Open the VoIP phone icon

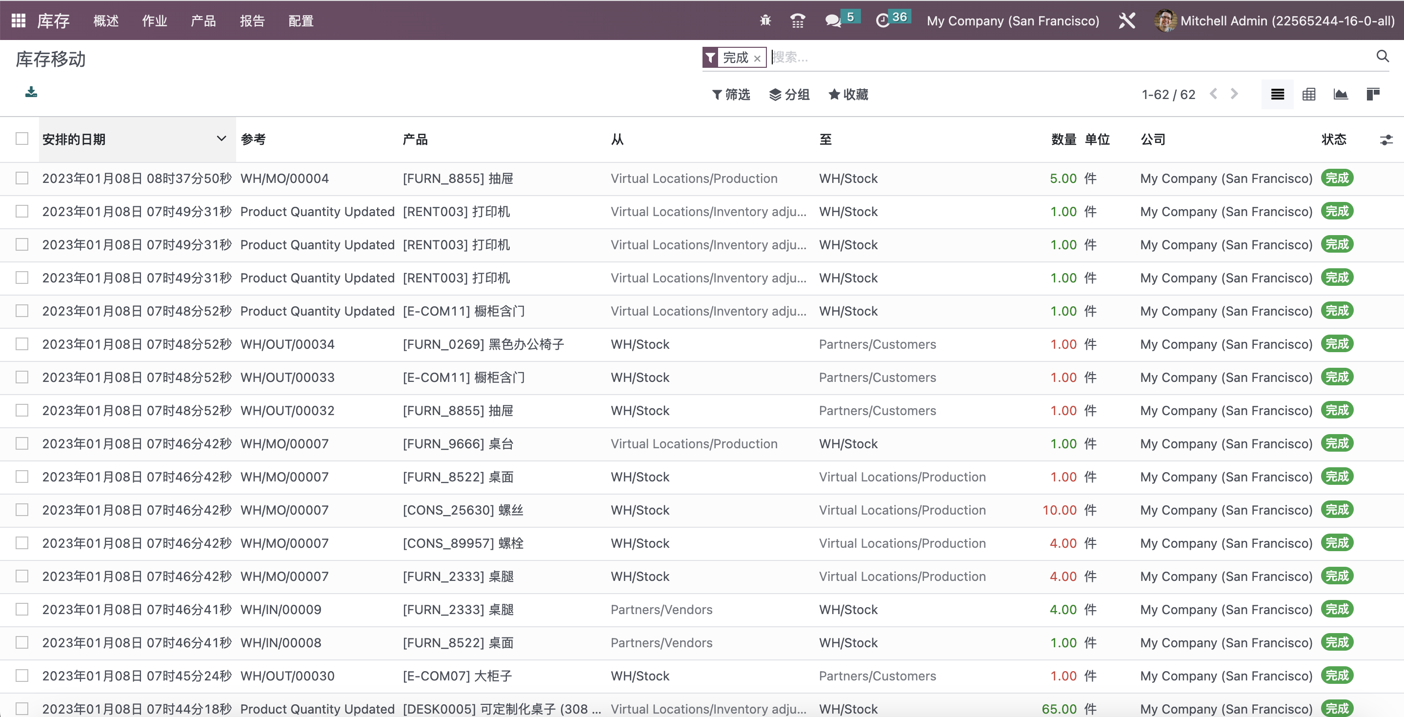[x=798, y=20]
